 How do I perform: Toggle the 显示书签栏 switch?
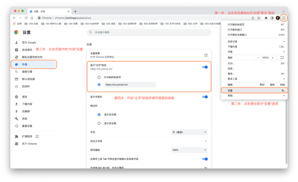[x=205, y=97]
